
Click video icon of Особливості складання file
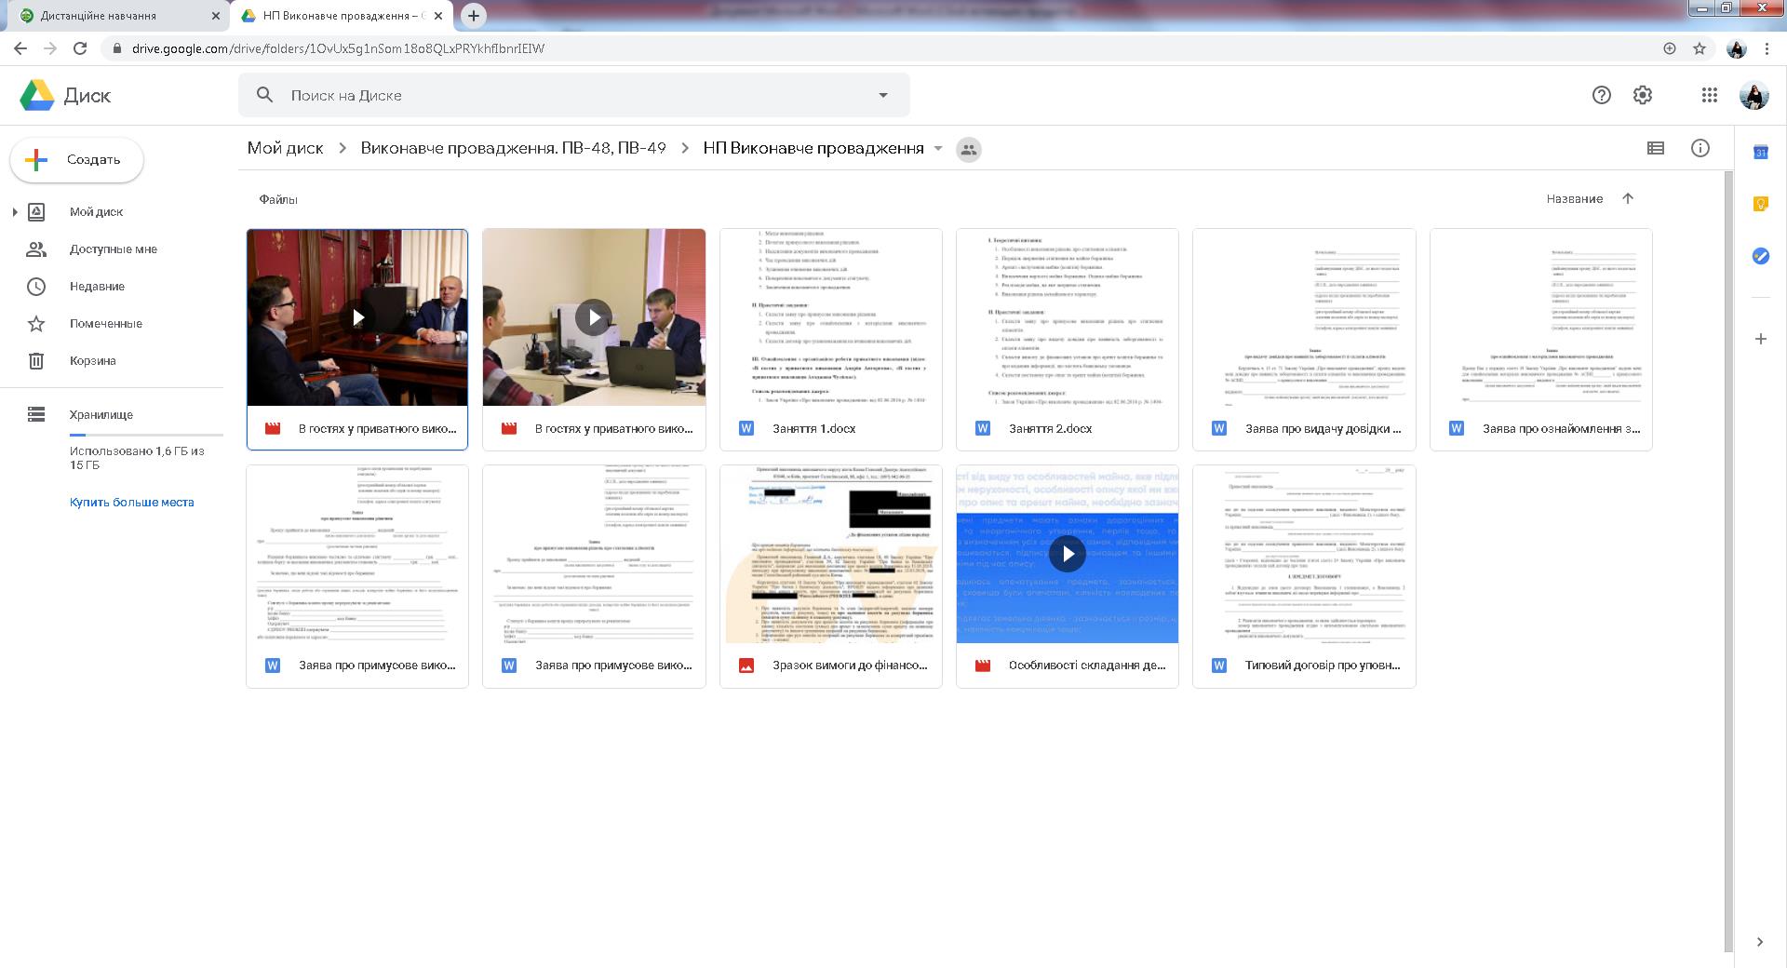982,665
